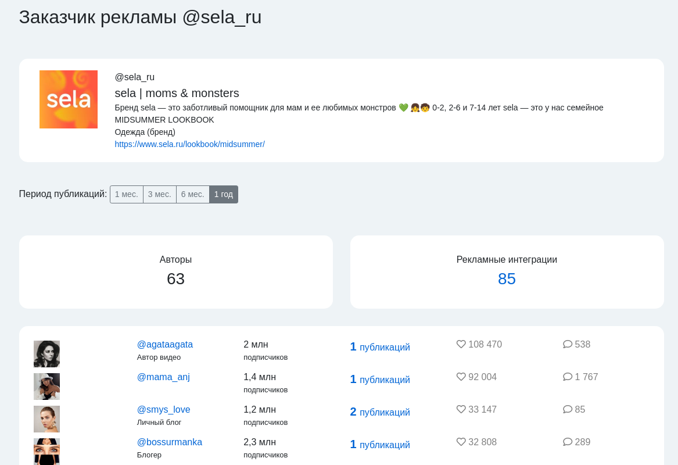This screenshot has width=678, height=465.
Task: Click the heart icon beside 92 004
Action: [x=461, y=377]
